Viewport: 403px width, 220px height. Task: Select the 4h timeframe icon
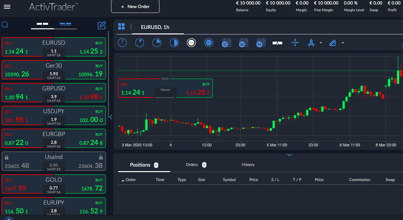(x=209, y=42)
